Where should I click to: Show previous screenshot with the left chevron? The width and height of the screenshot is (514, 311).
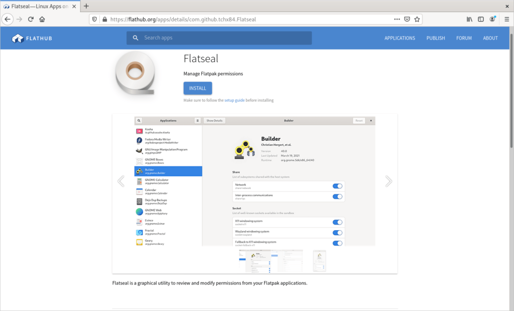click(x=121, y=181)
